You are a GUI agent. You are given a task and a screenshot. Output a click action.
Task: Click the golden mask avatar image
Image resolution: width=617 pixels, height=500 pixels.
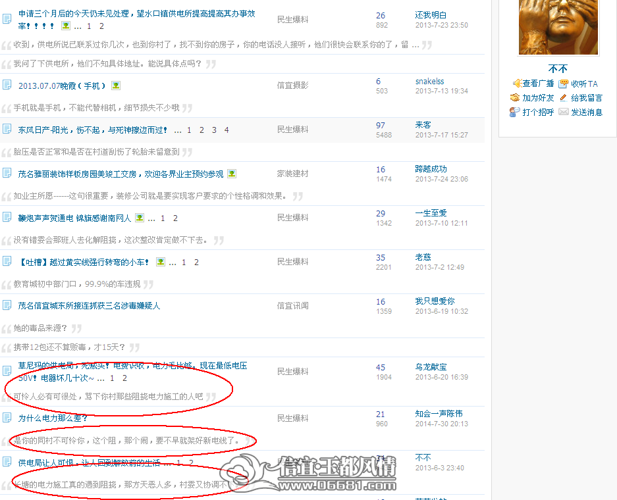pos(558,27)
